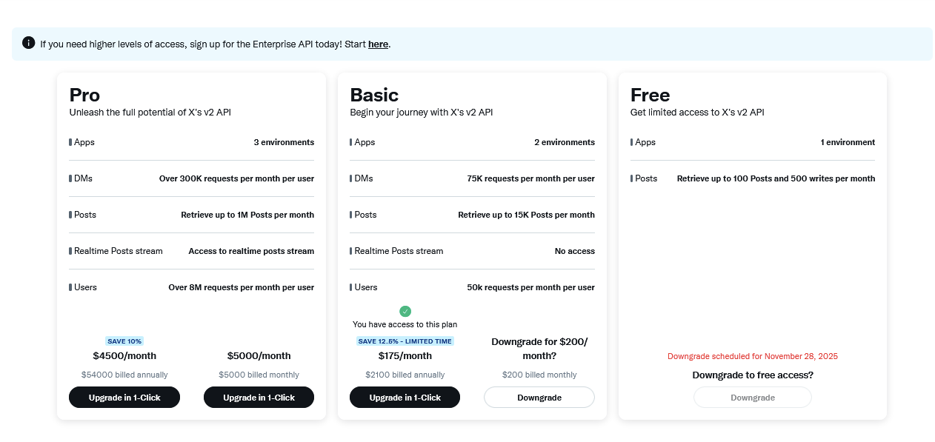
Task: Upgrade to Pro annual with 1-Click
Action: 124,397
